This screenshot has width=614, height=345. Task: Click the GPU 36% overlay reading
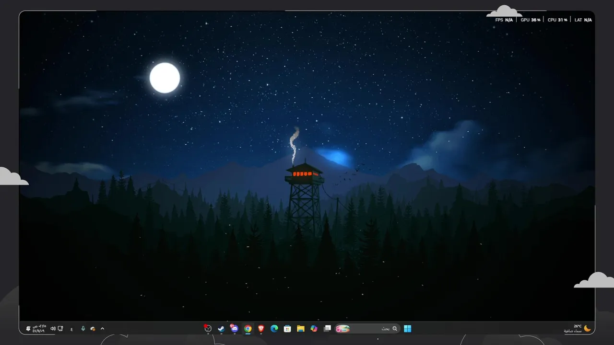pyautogui.click(x=531, y=20)
